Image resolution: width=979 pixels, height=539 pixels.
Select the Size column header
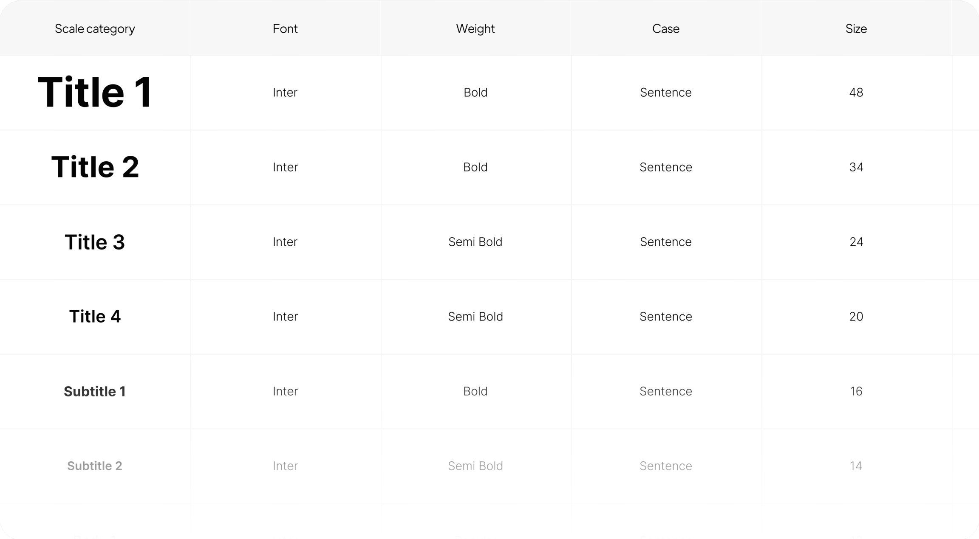point(856,28)
